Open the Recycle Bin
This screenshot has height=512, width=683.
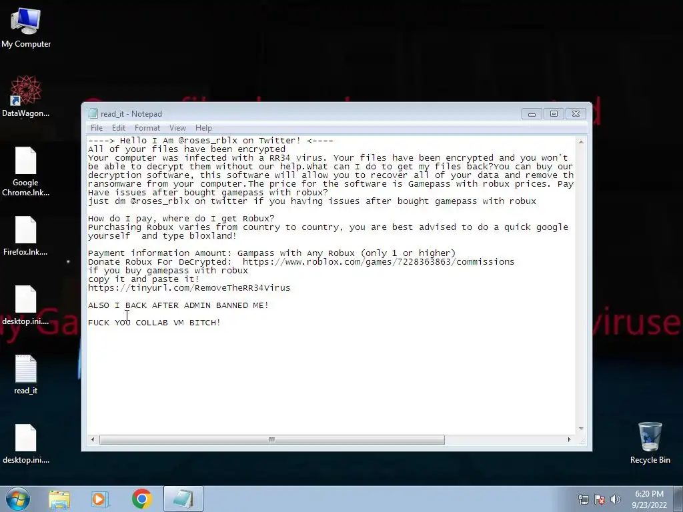[650, 443]
